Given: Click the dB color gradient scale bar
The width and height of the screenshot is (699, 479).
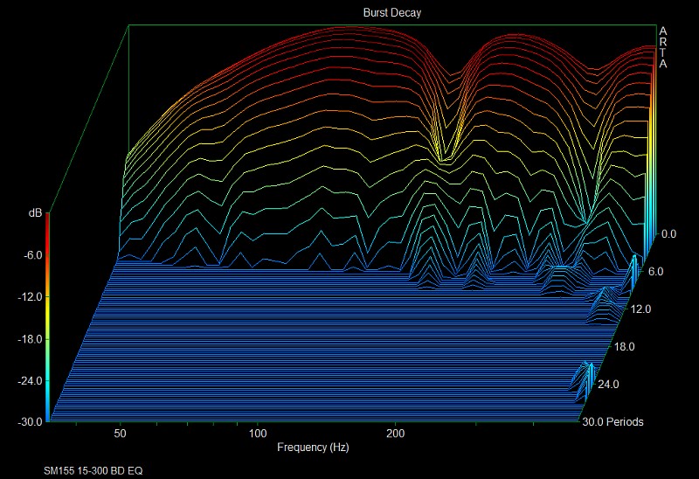Looking at the screenshot, I should [x=47, y=317].
